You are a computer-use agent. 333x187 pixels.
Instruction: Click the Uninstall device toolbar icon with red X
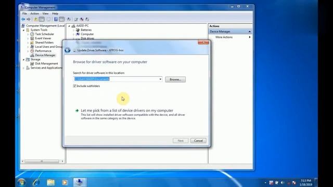[82, 19]
